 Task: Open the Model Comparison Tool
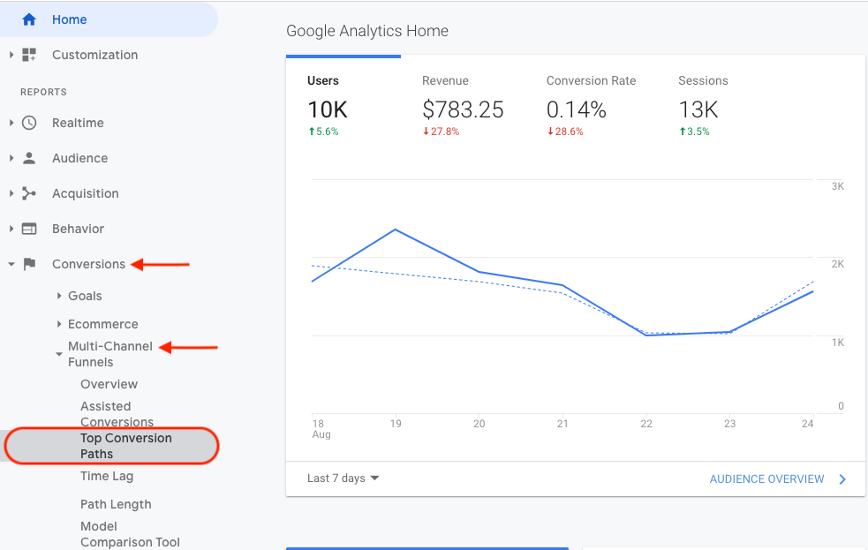pyautogui.click(x=130, y=534)
